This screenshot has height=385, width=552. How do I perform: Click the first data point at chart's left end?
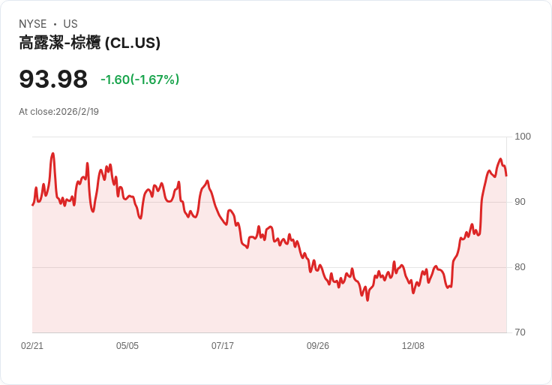(33, 205)
